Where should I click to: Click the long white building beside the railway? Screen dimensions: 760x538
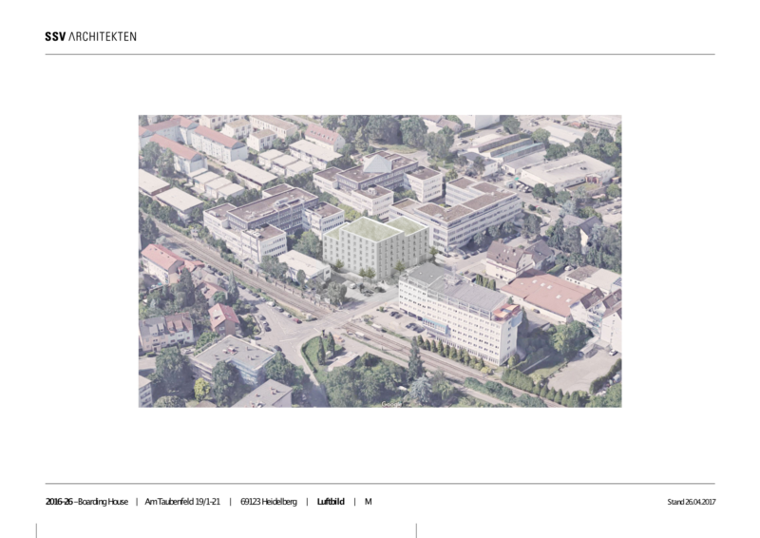pos(456,309)
